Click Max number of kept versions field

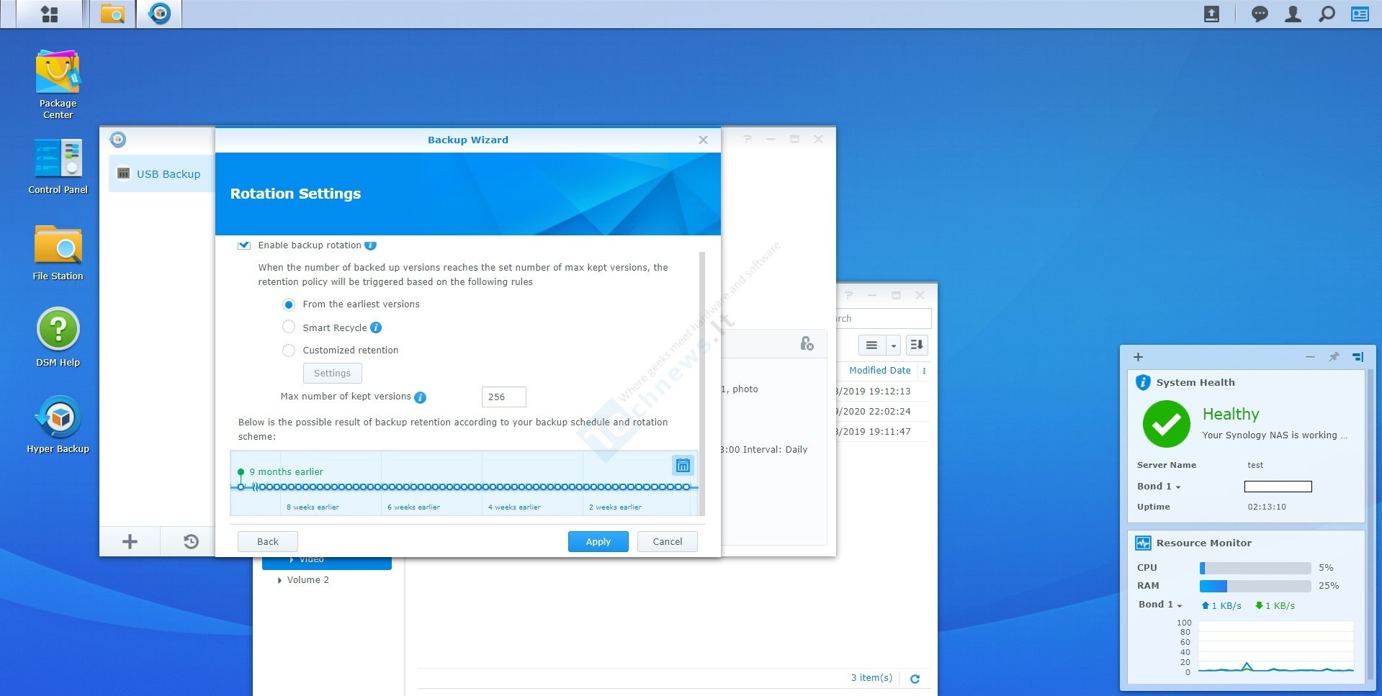click(x=503, y=397)
